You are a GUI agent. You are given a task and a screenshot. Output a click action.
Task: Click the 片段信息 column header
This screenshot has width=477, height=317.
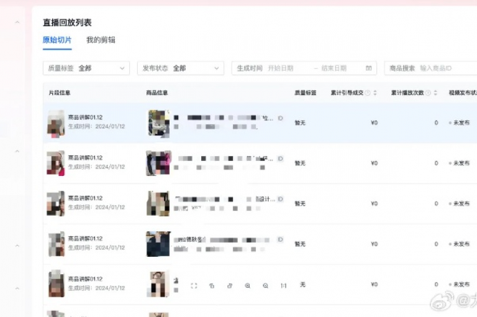[60, 93]
